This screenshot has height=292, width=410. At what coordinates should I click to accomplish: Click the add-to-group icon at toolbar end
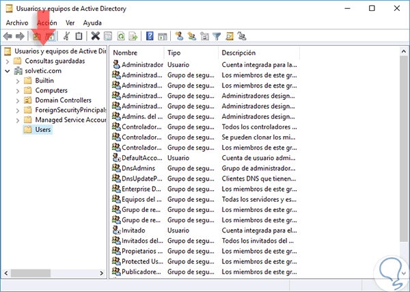(242, 36)
